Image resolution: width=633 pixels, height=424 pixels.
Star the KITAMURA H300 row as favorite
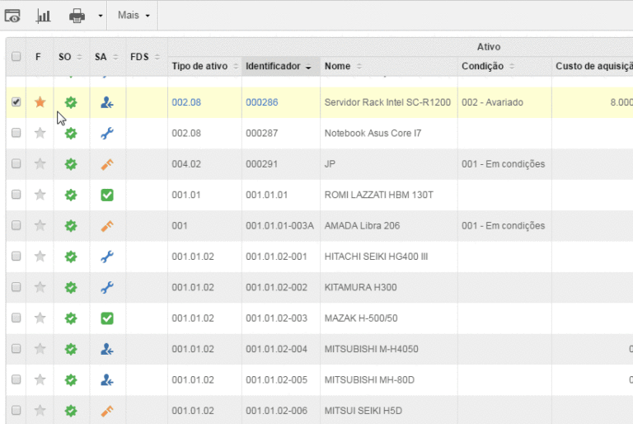coord(40,287)
